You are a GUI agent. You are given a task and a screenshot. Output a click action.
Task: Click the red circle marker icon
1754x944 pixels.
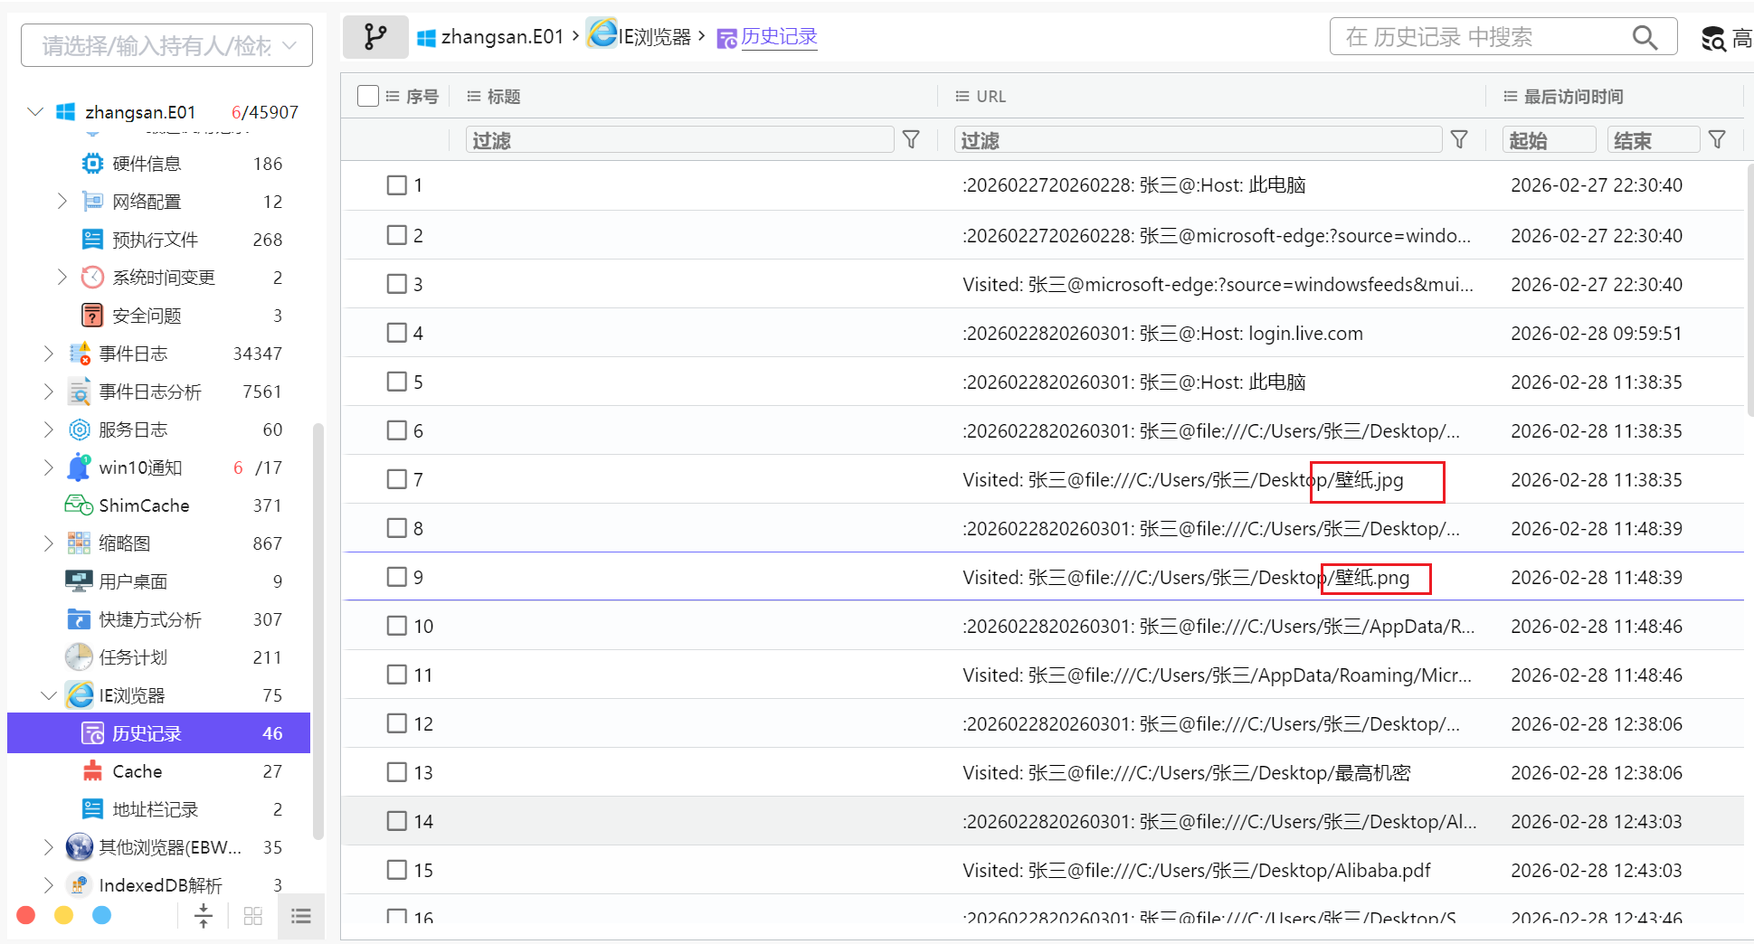click(26, 916)
